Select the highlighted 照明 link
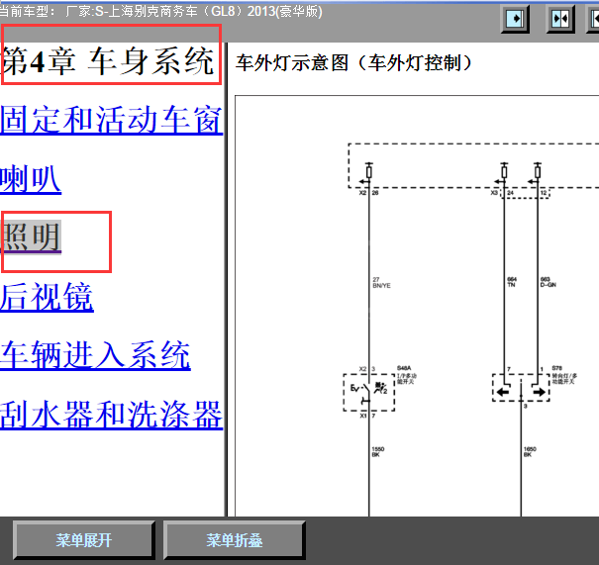599x565 pixels. pyautogui.click(x=32, y=237)
